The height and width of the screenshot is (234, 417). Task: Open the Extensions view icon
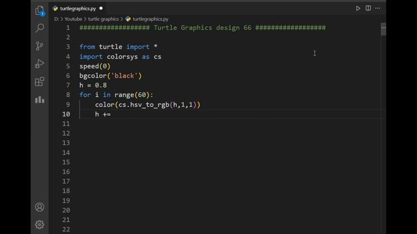[x=40, y=82]
